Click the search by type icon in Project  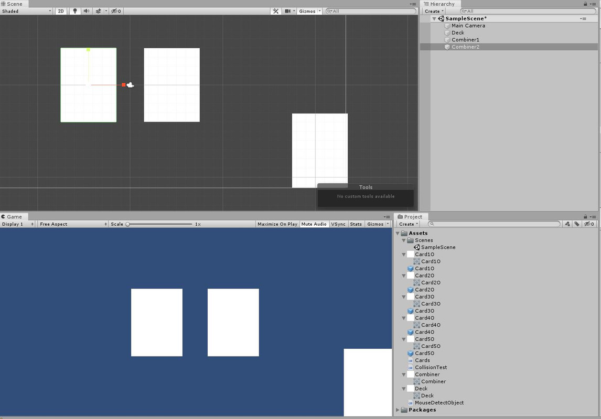567,224
